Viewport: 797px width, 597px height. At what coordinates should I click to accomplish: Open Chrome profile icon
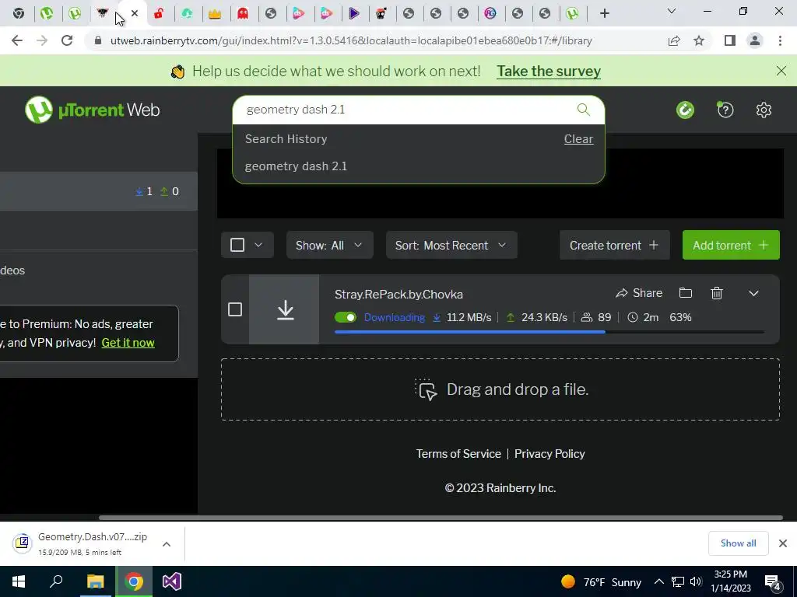pyautogui.click(x=755, y=40)
